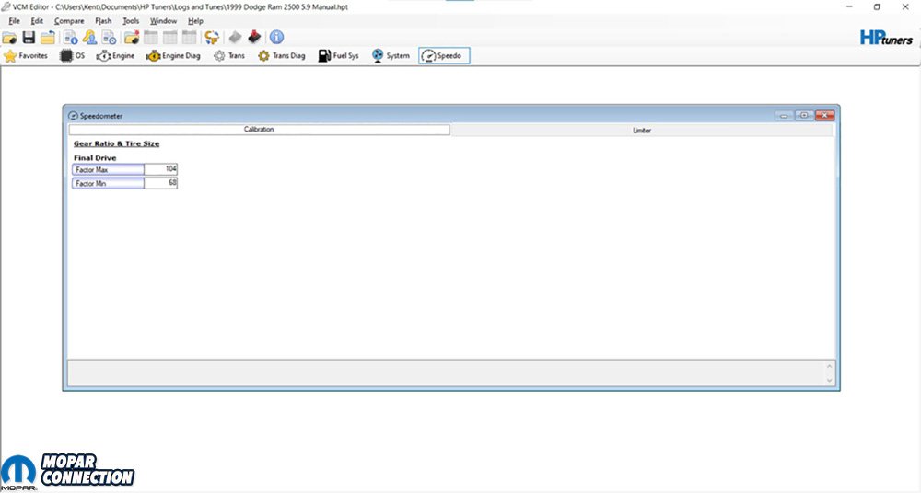Open the Compare menu
Viewport: 921px width, 493px height.
[x=69, y=20]
